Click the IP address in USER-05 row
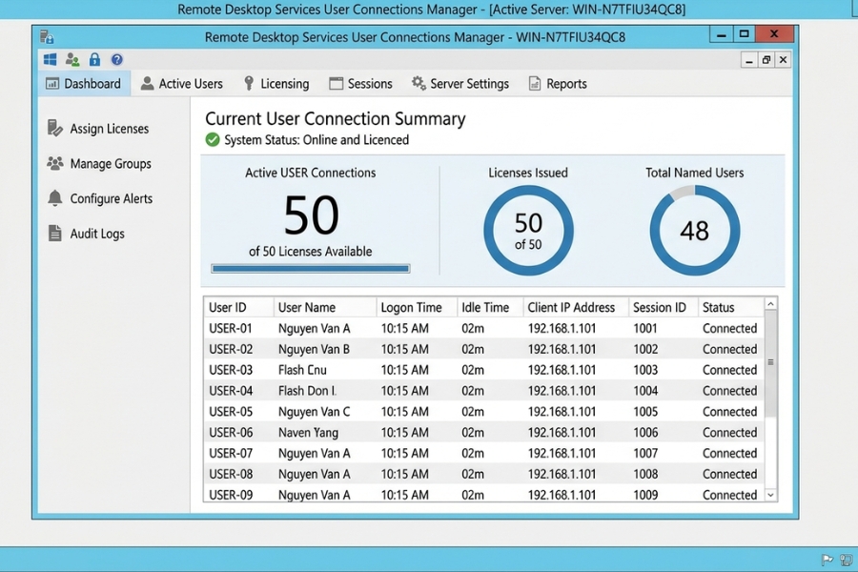 562,412
